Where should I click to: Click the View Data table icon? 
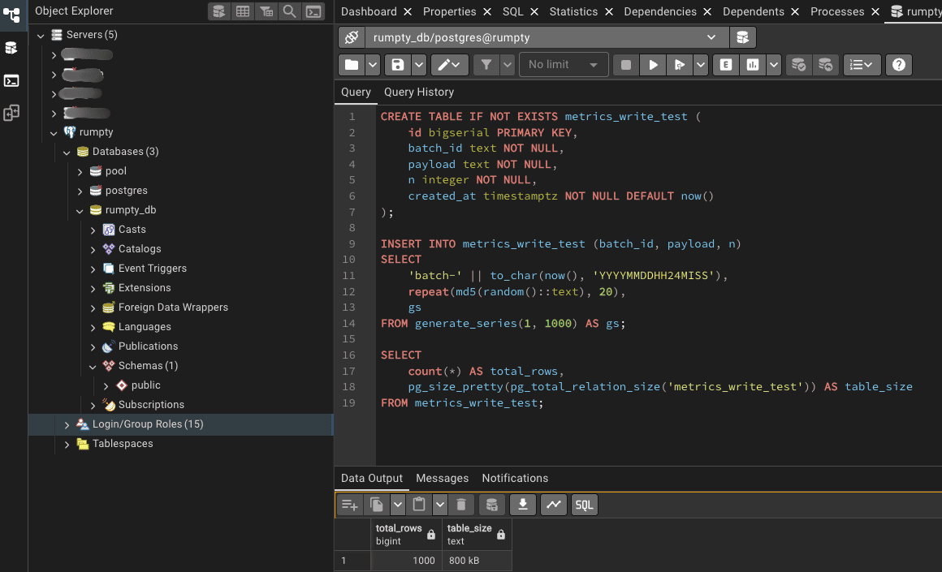click(243, 11)
